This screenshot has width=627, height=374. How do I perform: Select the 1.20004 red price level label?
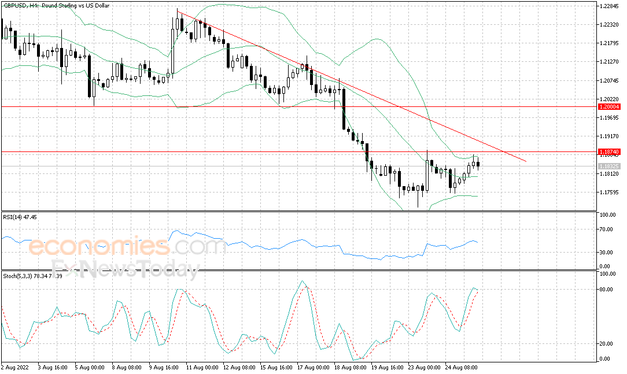pyautogui.click(x=609, y=107)
